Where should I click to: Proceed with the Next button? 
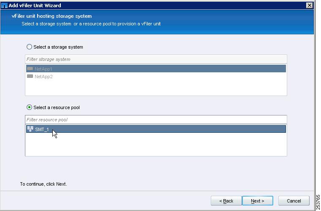[x=258, y=201]
